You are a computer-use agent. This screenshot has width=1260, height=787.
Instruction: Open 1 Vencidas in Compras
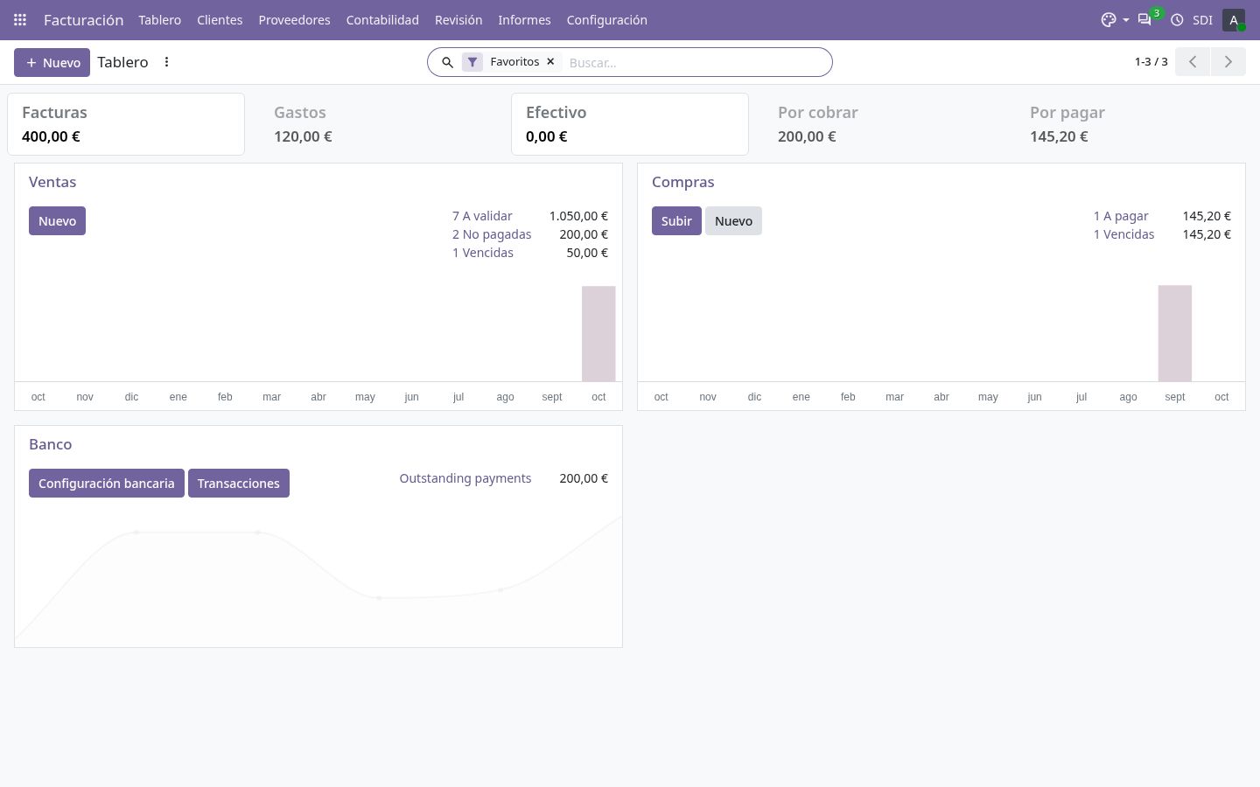tap(1123, 234)
